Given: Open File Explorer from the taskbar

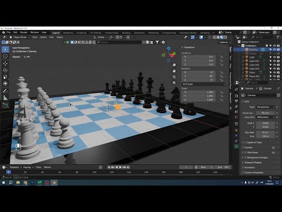Looking at the screenshot, I should pos(18,183).
